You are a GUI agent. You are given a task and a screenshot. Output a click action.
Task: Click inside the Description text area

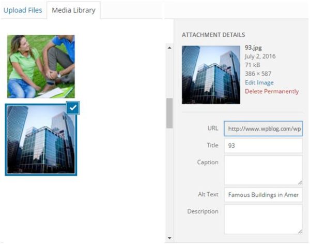pos(263,220)
